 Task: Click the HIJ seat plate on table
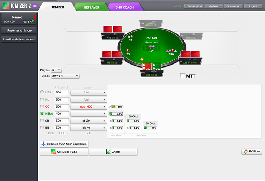click(x=191, y=36)
